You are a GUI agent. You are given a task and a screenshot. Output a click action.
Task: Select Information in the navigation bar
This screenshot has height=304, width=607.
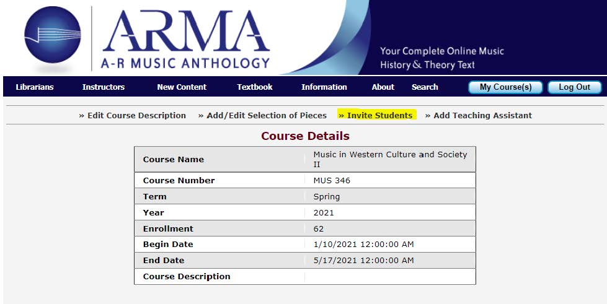(324, 87)
